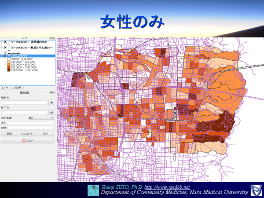Viewport: 264px width, 198px height.
Task: Close the レイヤ layers panel
Action: tap(54, 38)
